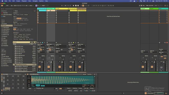This screenshot has width=169, height=95.
Task: Toggle arm record on Drum Rack track 2
Action: (49, 70)
